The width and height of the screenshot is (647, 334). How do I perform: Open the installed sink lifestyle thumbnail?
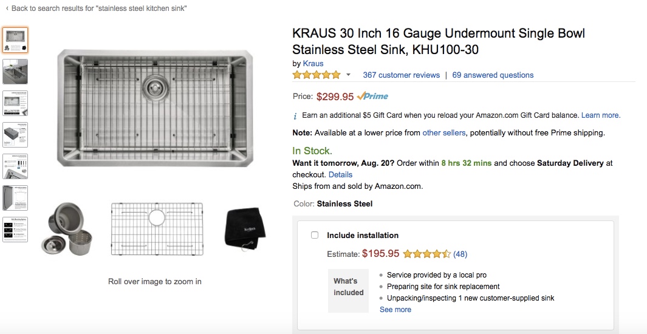(15, 72)
